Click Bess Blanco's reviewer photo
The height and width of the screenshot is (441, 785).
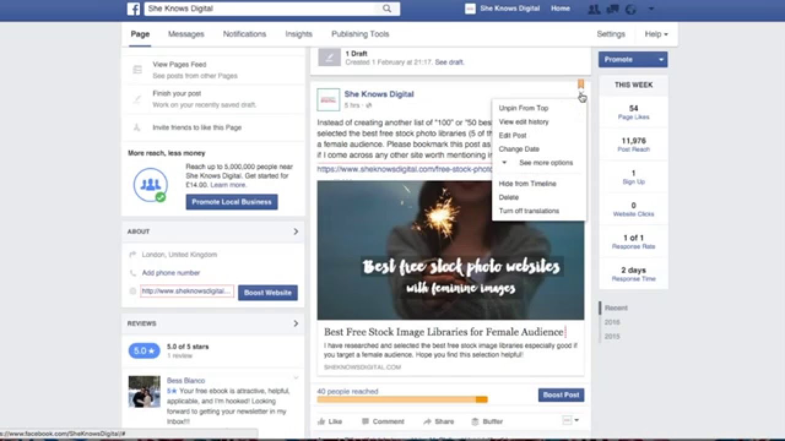coord(144,391)
